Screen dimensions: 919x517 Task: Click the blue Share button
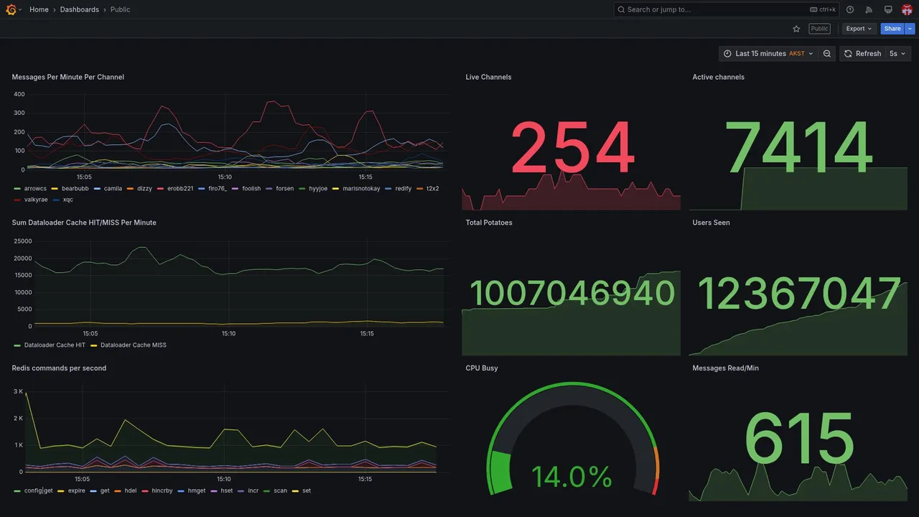(892, 29)
